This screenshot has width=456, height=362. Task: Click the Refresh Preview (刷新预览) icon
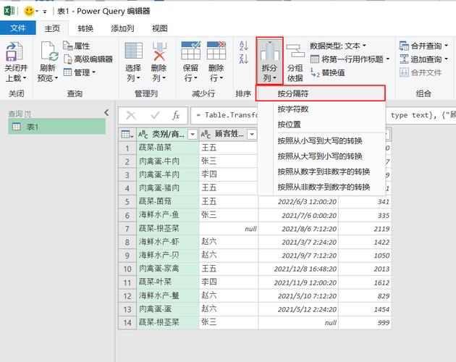49,52
